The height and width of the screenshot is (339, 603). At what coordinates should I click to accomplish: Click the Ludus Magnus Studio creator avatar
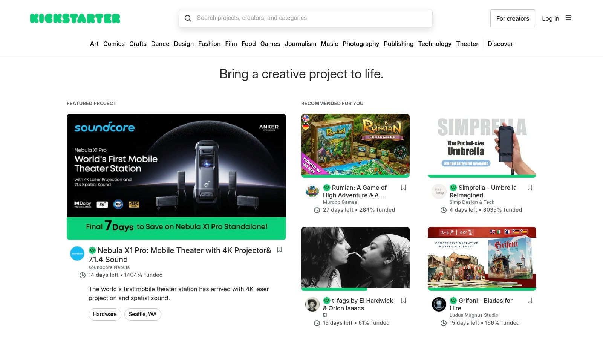[x=439, y=304]
